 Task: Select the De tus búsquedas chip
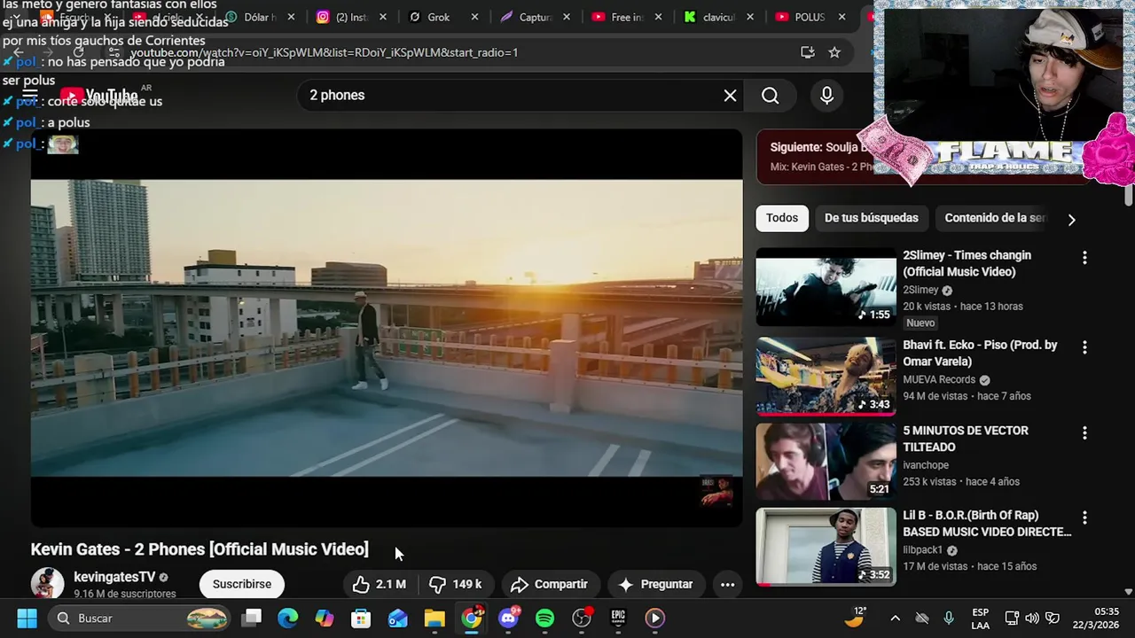point(872,218)
